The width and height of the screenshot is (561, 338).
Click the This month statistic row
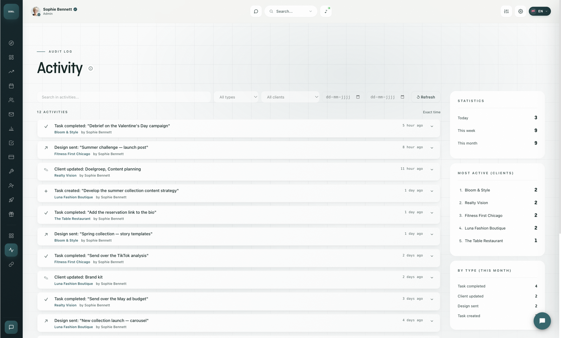[497, 143]
